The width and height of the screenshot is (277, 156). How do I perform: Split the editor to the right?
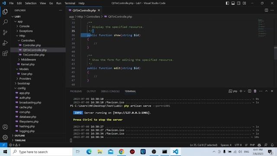pos(267,10)
